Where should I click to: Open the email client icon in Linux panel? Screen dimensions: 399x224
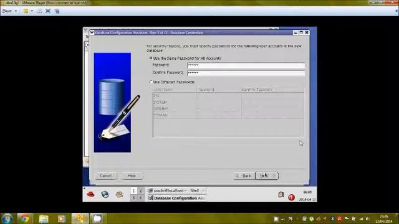(119, 195)
